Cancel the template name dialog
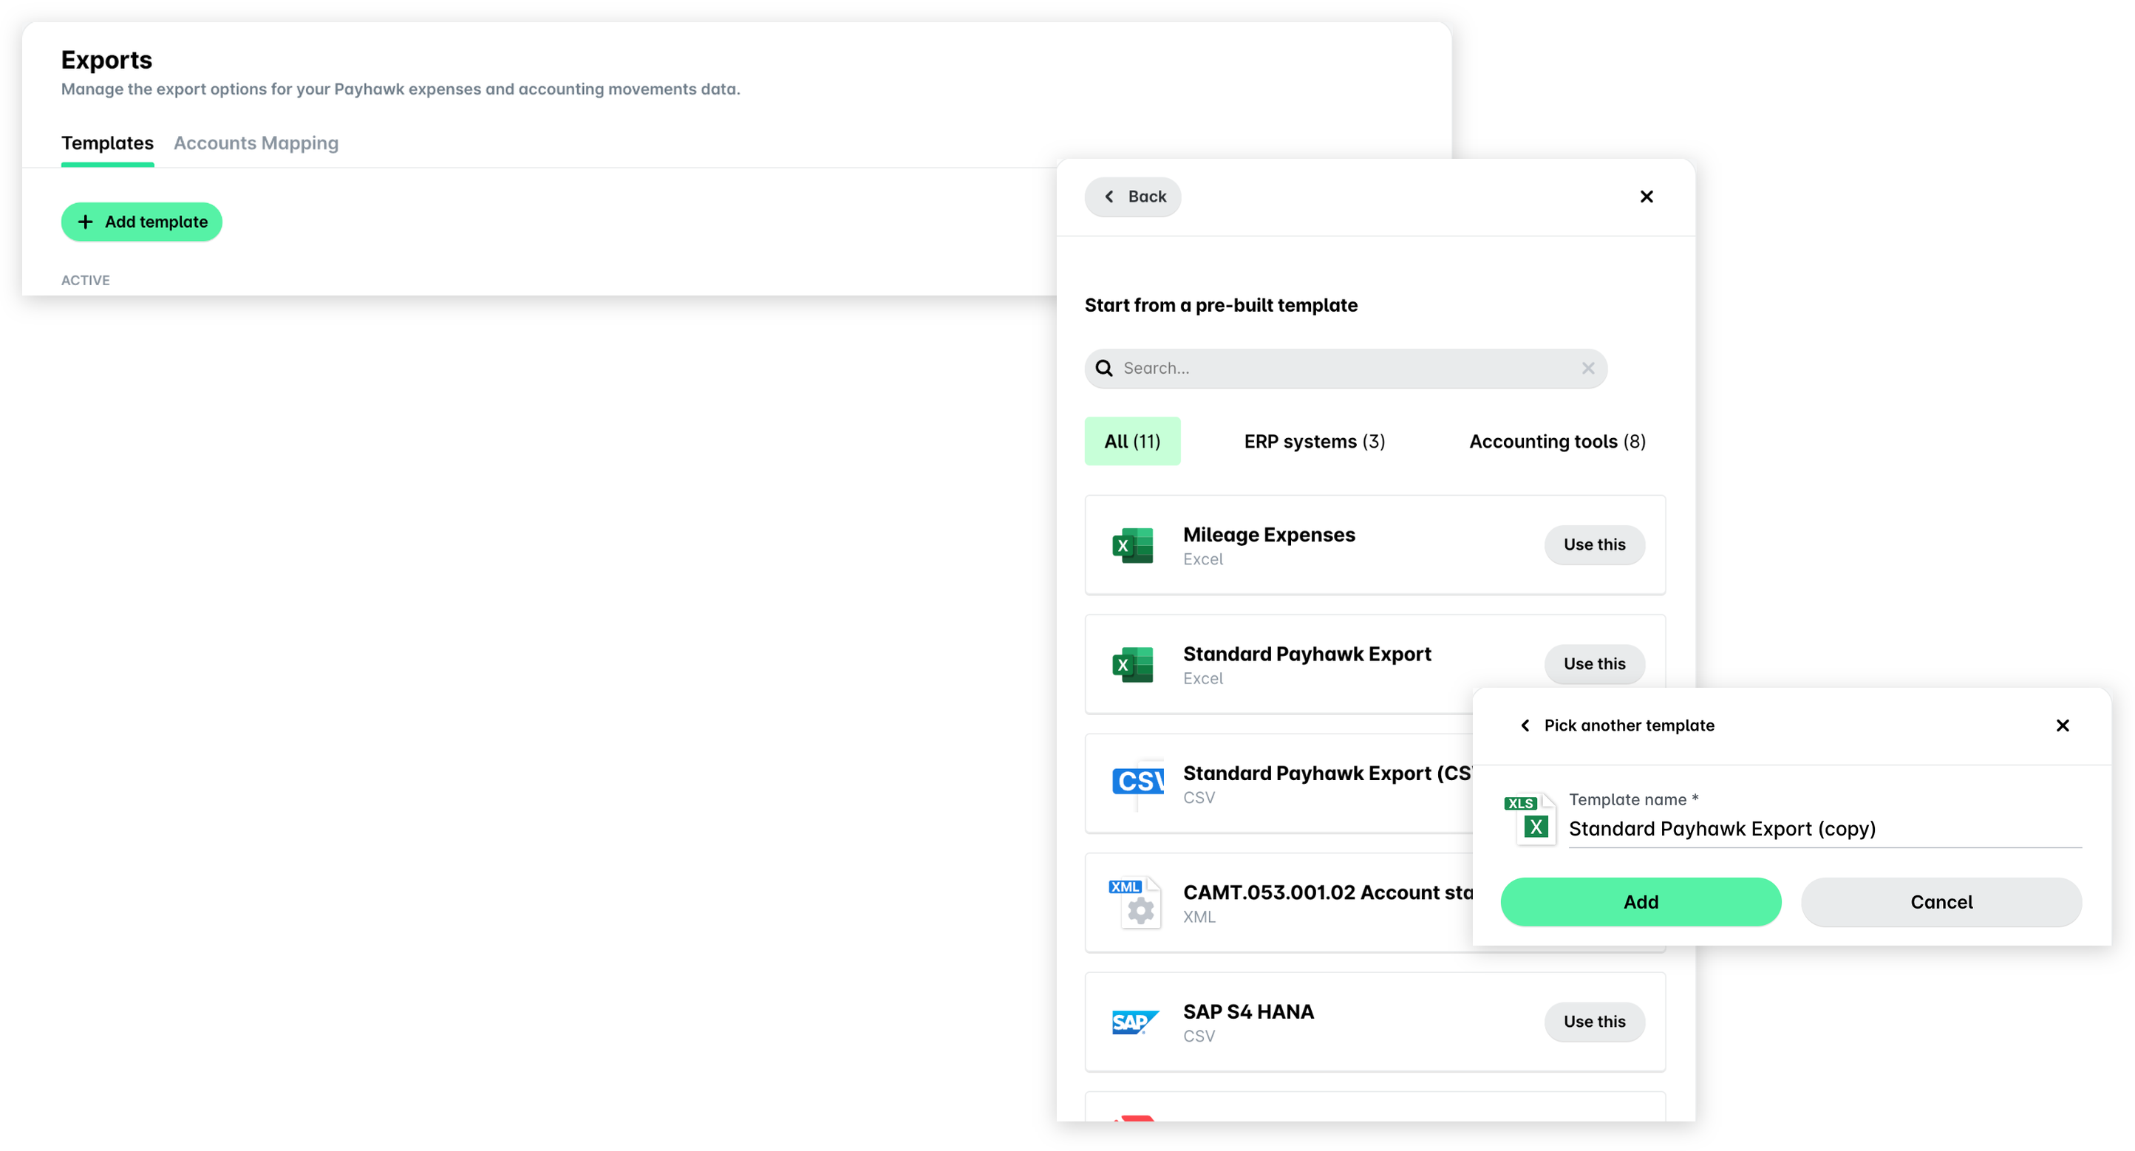This screenshot has height=1151, width=2135. (x=1941, y=901)
